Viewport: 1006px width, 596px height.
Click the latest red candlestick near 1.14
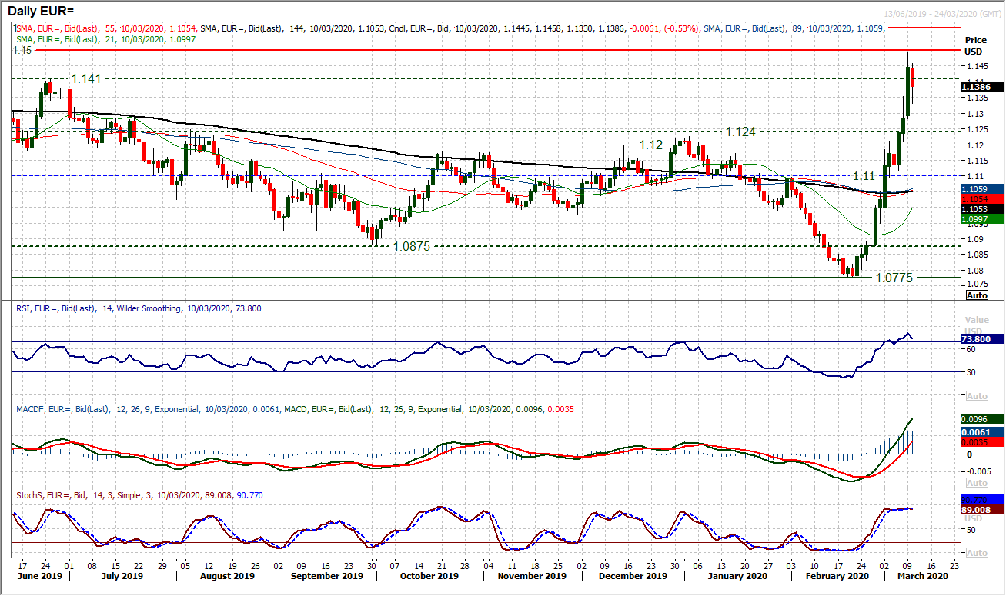coord(912,77)
